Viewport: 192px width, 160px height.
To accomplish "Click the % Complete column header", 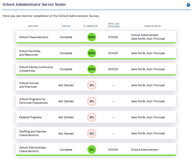I will 91,26.
